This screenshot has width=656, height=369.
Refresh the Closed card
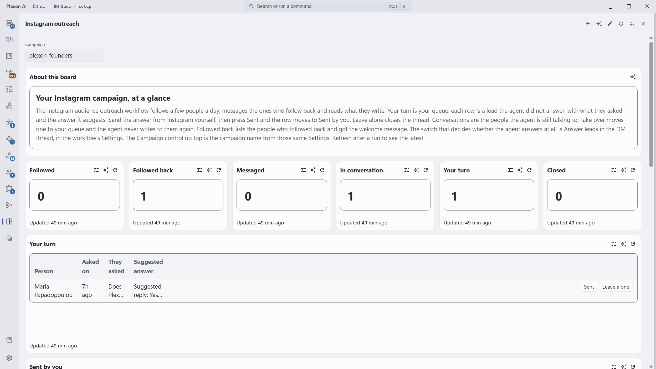[x=633, y=170]
